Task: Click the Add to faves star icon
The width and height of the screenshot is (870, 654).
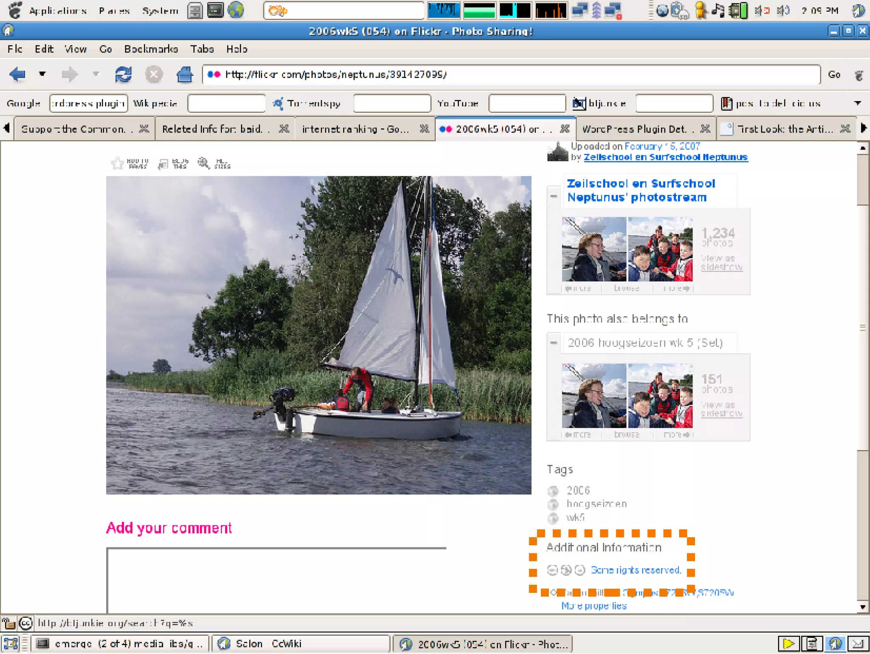Action: pos(117,163)
